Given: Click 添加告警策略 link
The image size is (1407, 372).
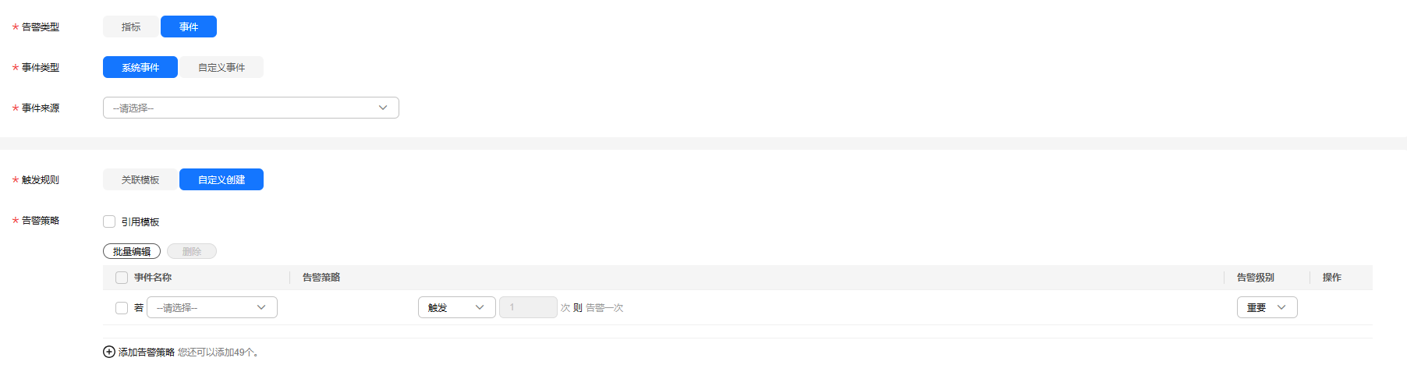Looking at the screenshot, I should 147,353.
